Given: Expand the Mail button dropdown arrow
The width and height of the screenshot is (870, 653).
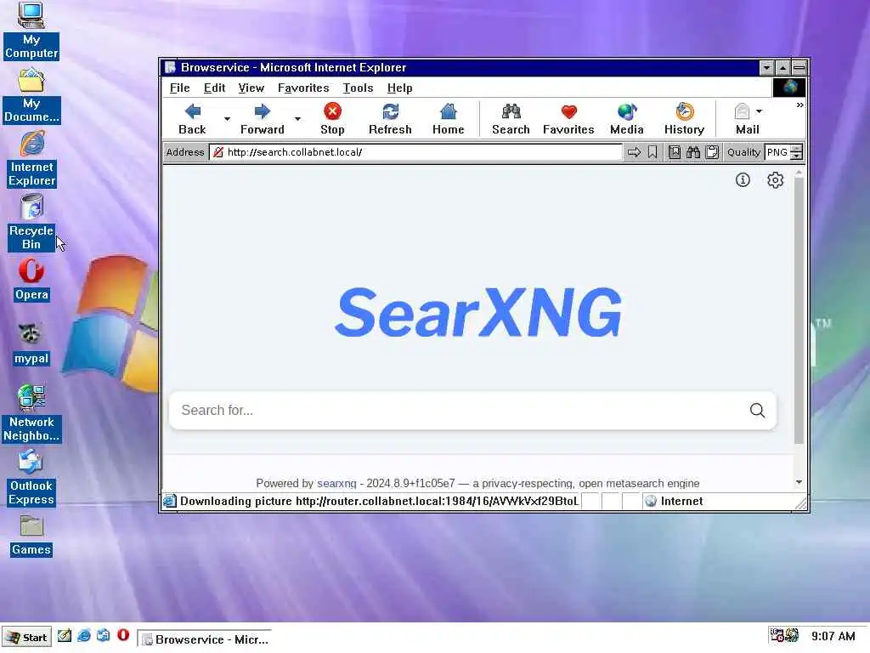Looking at the screenshot, I should point(759,111).
